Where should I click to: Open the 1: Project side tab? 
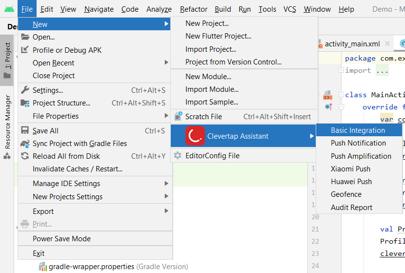click(7, 60)
